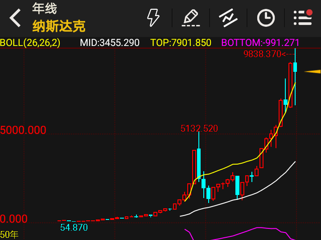Tap the back arrow icon
This screenshot has height=240, width=321.
[x=15, y=18]
